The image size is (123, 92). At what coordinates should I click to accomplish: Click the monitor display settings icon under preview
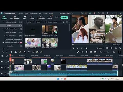(107, 48)
